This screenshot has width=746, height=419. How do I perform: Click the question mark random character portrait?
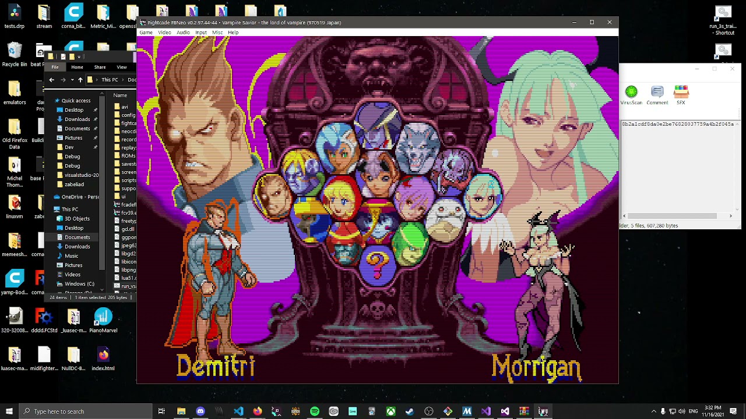click(378, 265)
